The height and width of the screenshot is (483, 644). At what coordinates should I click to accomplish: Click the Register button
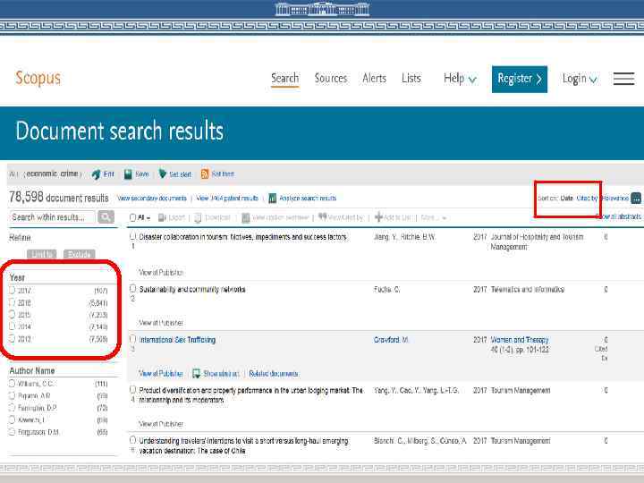click(520, 79)
